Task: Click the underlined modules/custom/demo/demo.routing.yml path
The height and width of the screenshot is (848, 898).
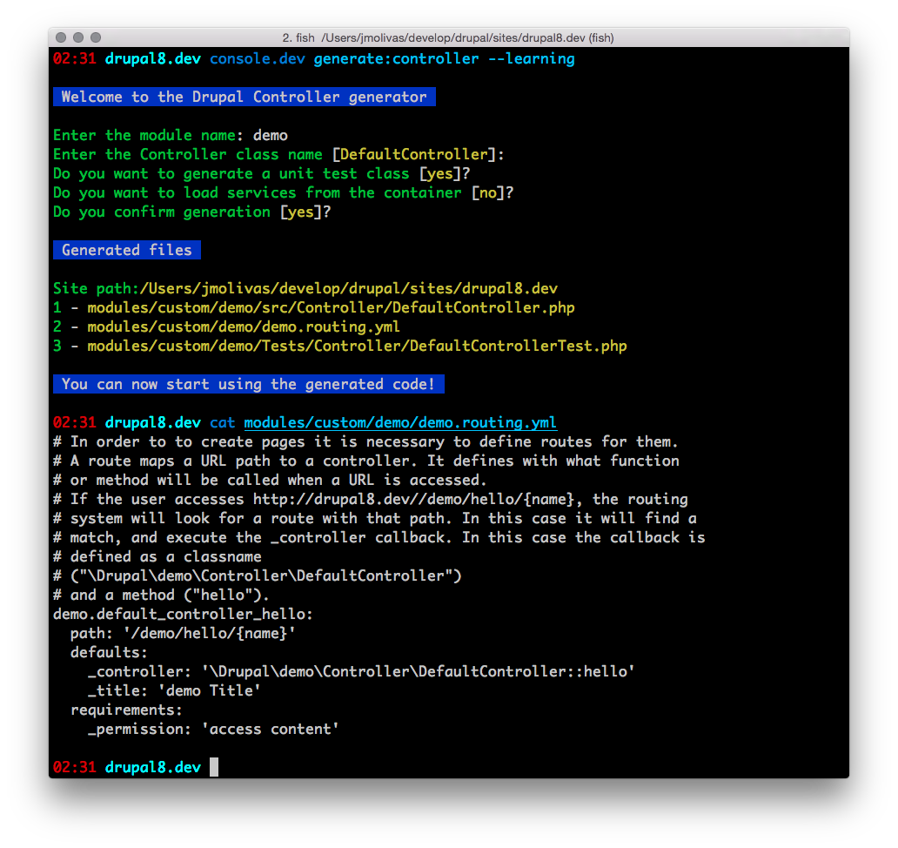Action: click(x=400, y=423)
